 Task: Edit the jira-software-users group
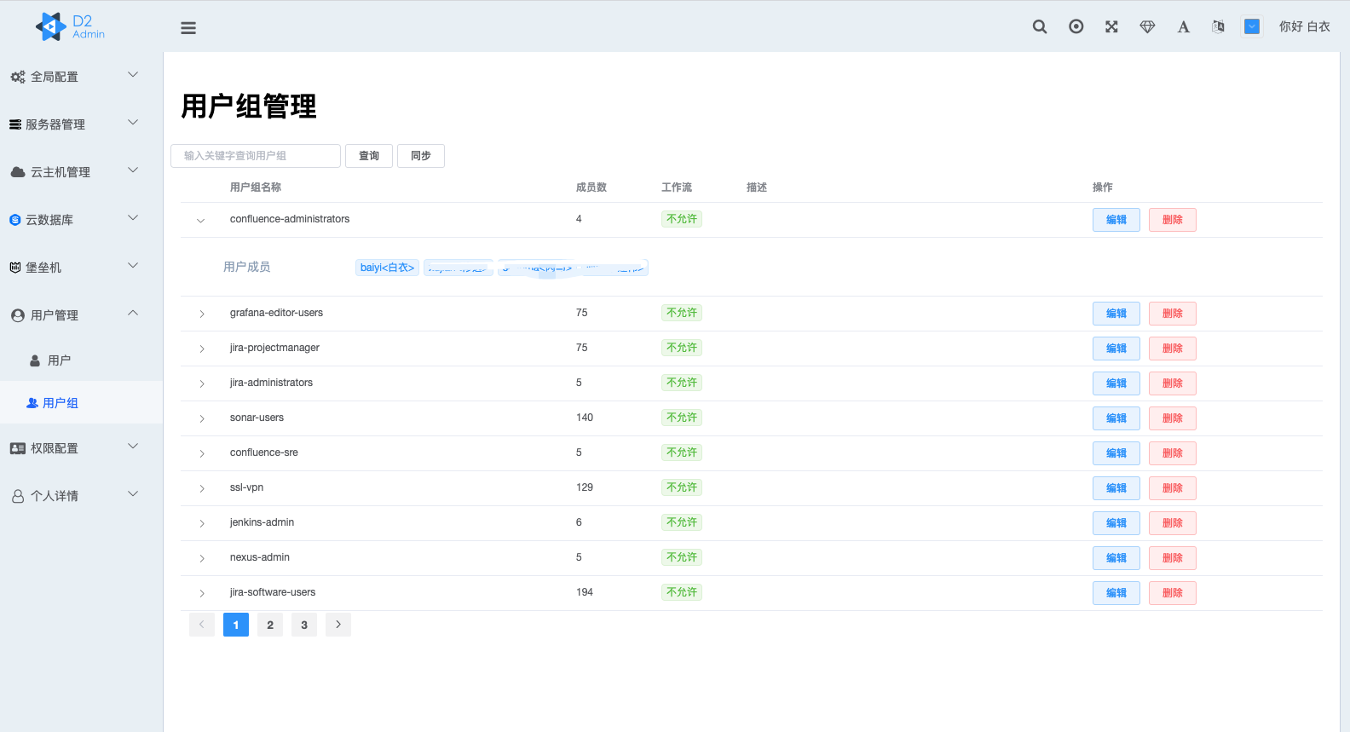(1116, 593)
